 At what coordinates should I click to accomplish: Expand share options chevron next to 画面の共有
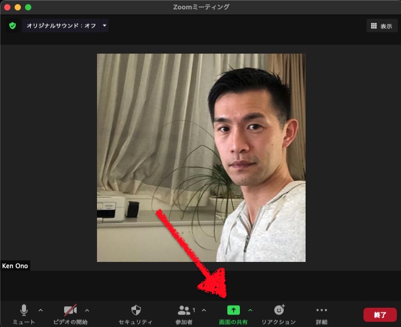(250, 310)
